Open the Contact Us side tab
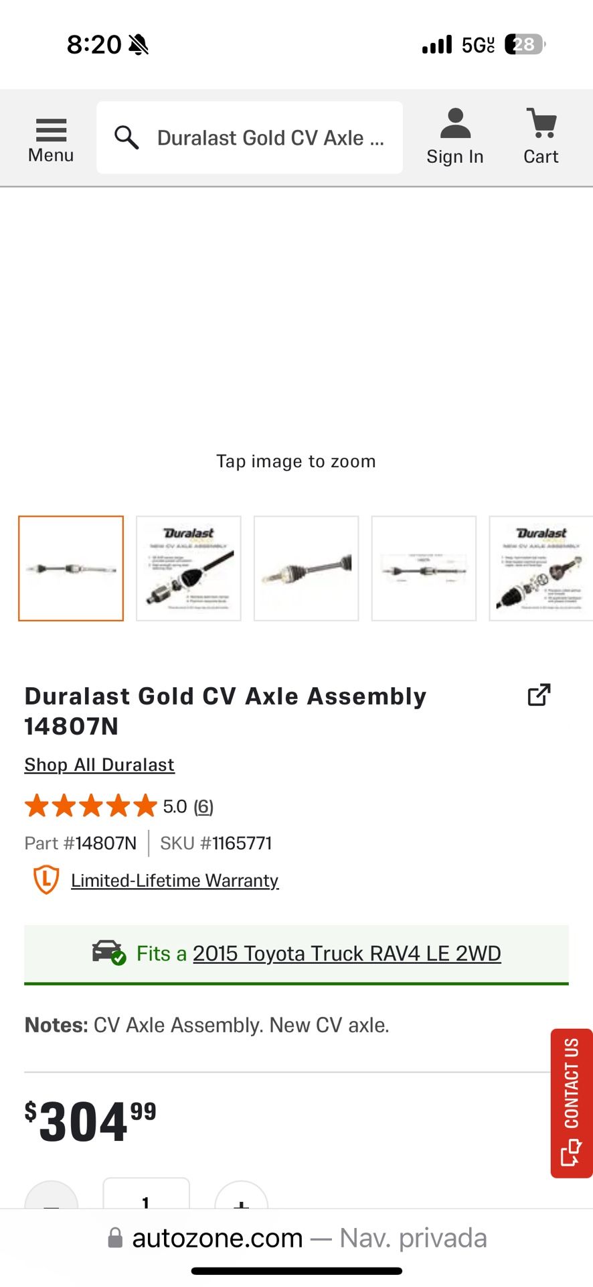 click(x=572, y=1103)
